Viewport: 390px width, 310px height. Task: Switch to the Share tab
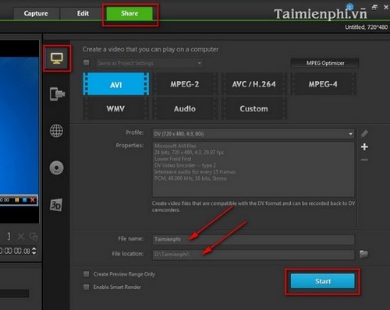click(x=129, y=13)
